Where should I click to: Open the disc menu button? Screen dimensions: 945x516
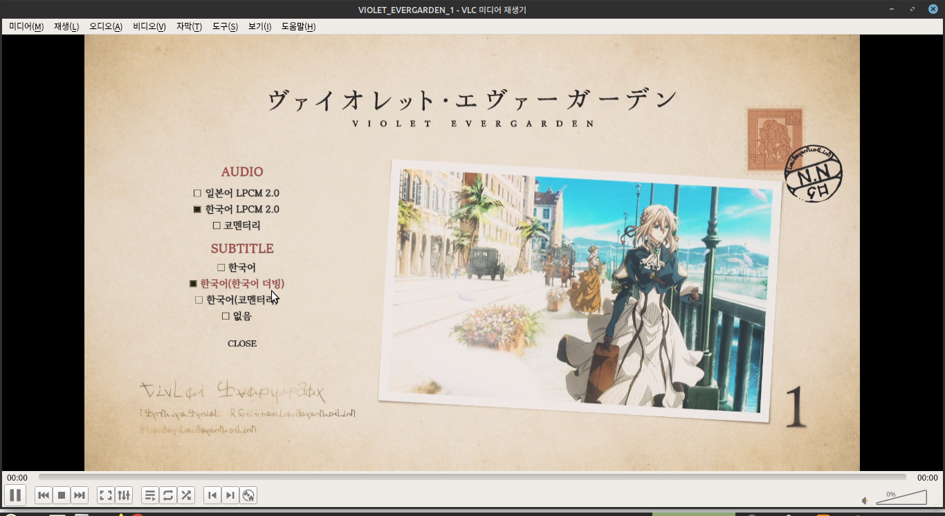pos(248,495)
